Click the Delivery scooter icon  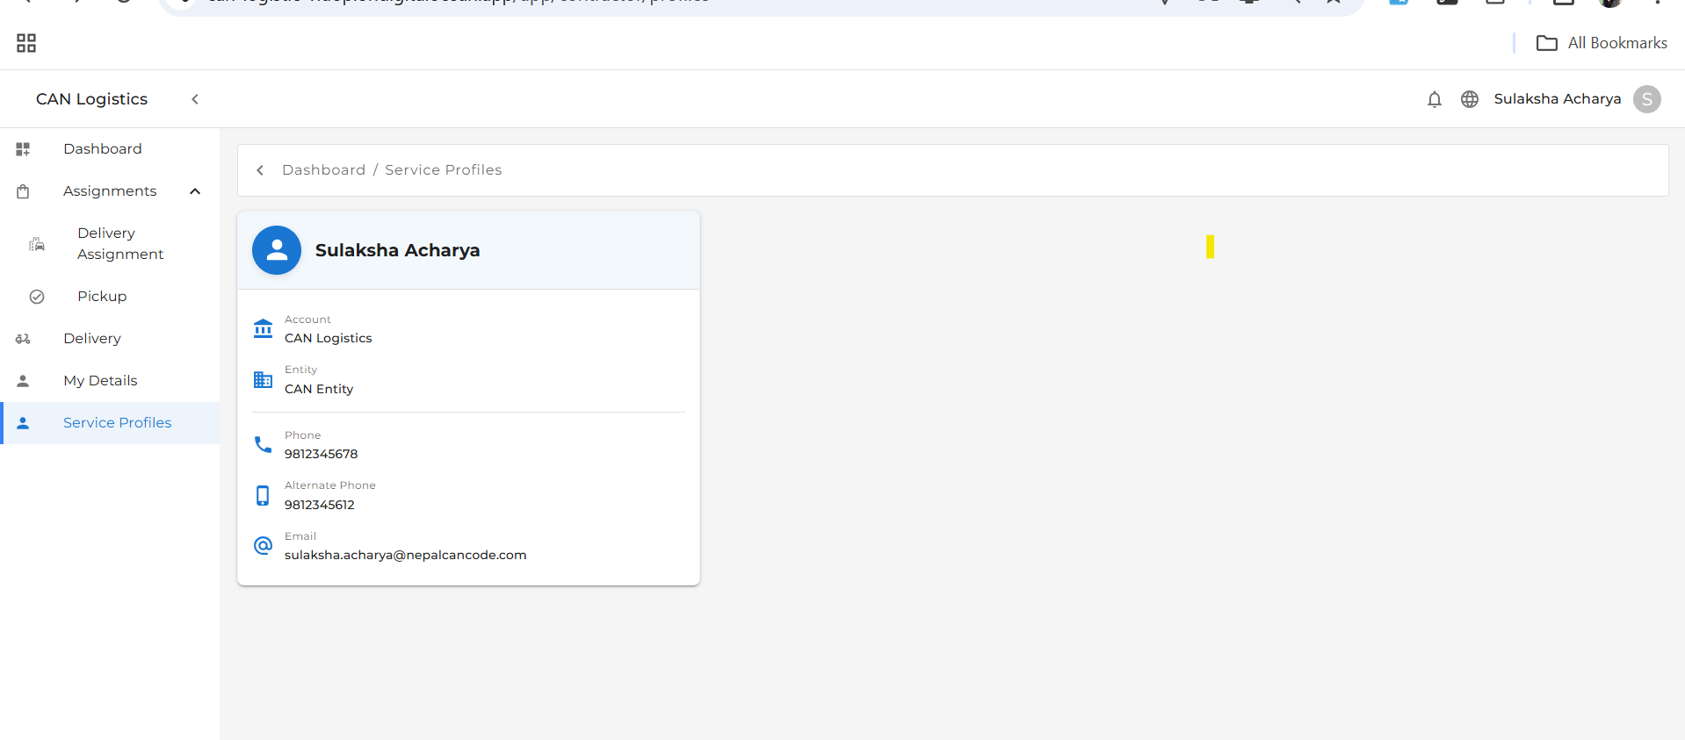pos(23,339)
